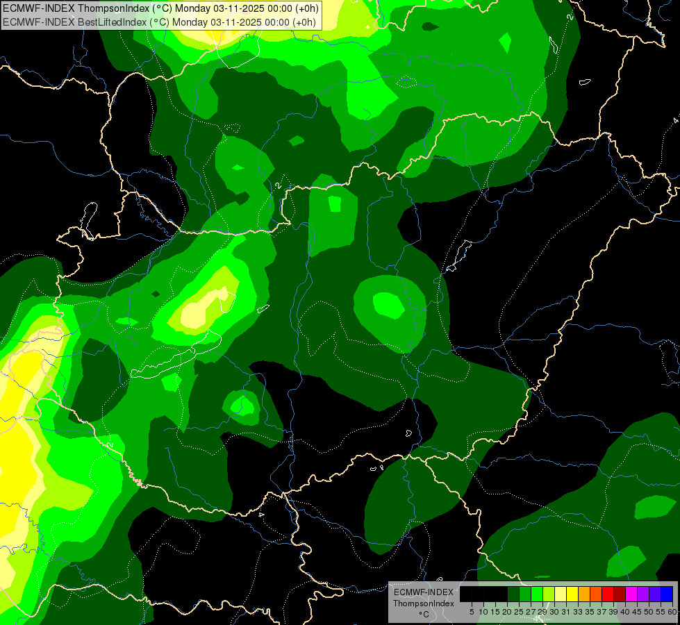Click the black legend swatch between 15 and 20

[x=501, y=594]
